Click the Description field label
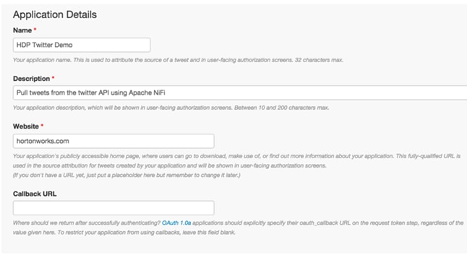Screen dimensions: 467x263 31,79
